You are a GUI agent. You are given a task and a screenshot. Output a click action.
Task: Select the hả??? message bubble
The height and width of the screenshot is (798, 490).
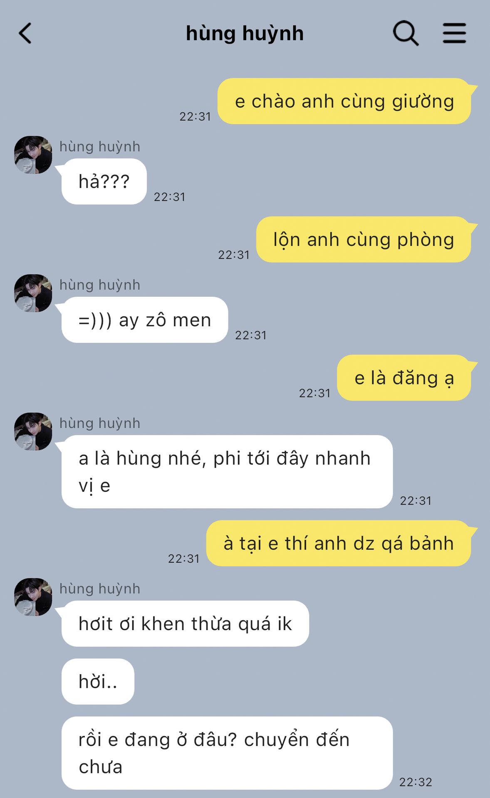pos(104,181)
